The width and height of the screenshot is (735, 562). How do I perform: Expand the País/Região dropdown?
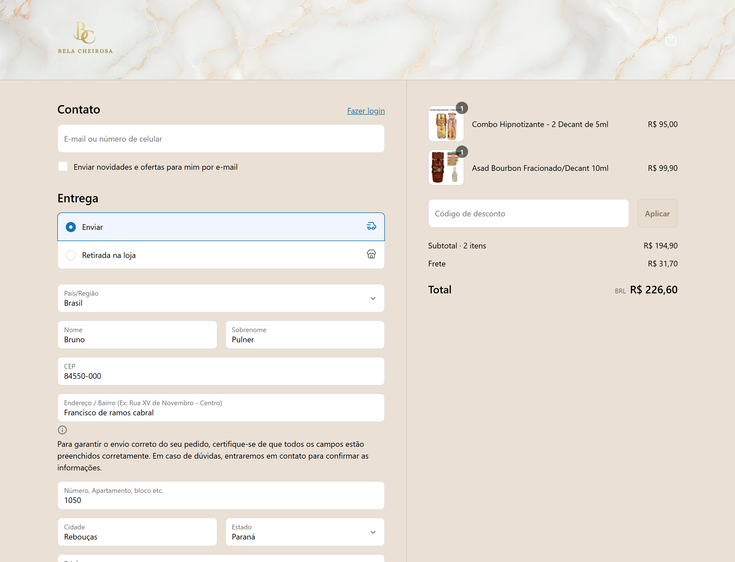pyautogui.click(x=221, y=298)
